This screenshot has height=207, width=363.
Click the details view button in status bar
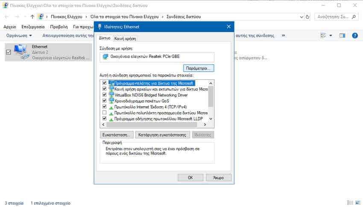click(350, 203)
